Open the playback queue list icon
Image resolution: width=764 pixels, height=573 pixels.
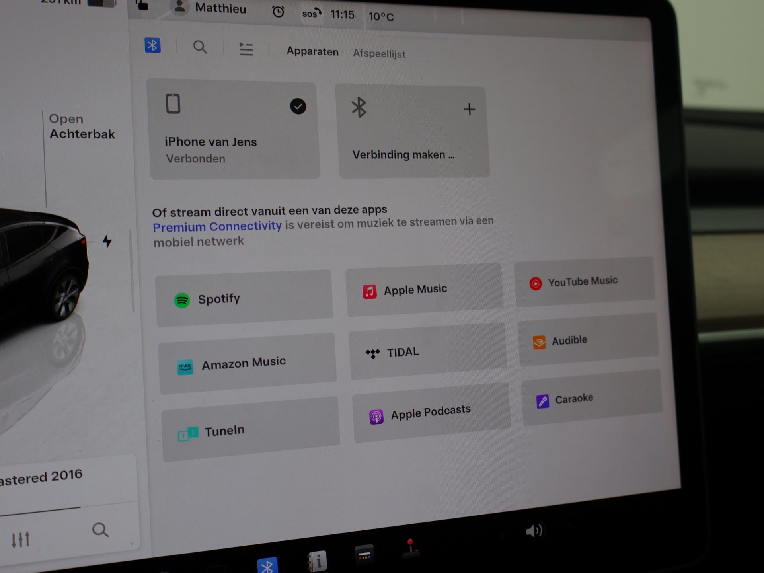(x=246, y=49)
